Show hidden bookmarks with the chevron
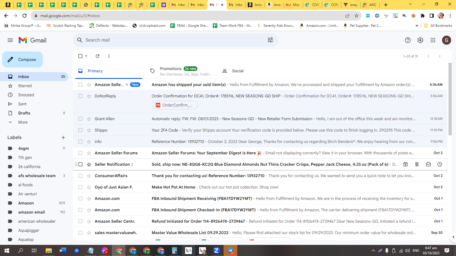Screen dimensions: 456x256 tap(417, 26)
